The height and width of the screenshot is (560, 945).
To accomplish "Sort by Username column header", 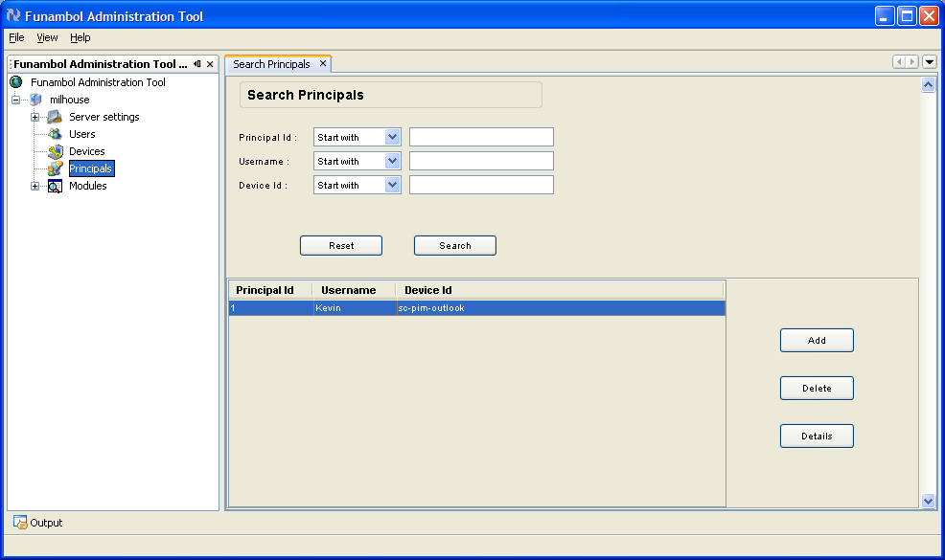I will 355,290.
